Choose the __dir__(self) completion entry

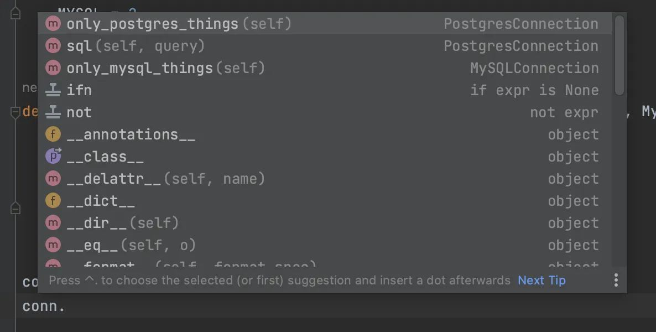123,223
